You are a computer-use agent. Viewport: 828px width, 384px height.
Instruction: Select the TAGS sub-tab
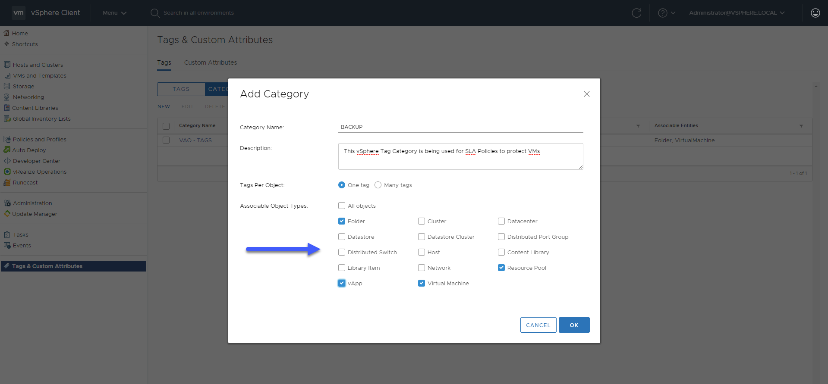181,89
